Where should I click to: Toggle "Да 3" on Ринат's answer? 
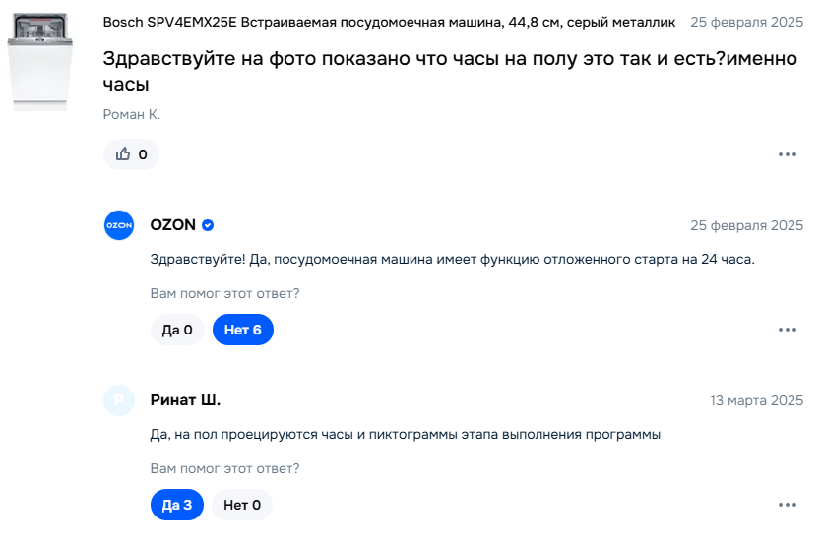177,505
